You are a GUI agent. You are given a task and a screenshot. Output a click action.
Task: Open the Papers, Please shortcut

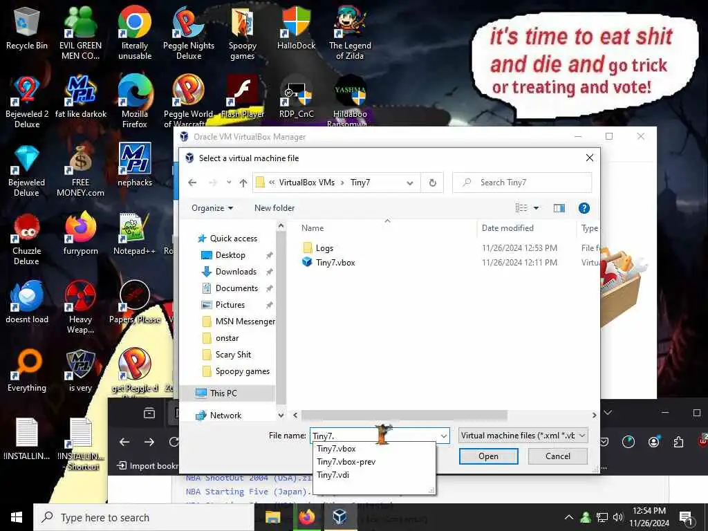tap(135, 301)
